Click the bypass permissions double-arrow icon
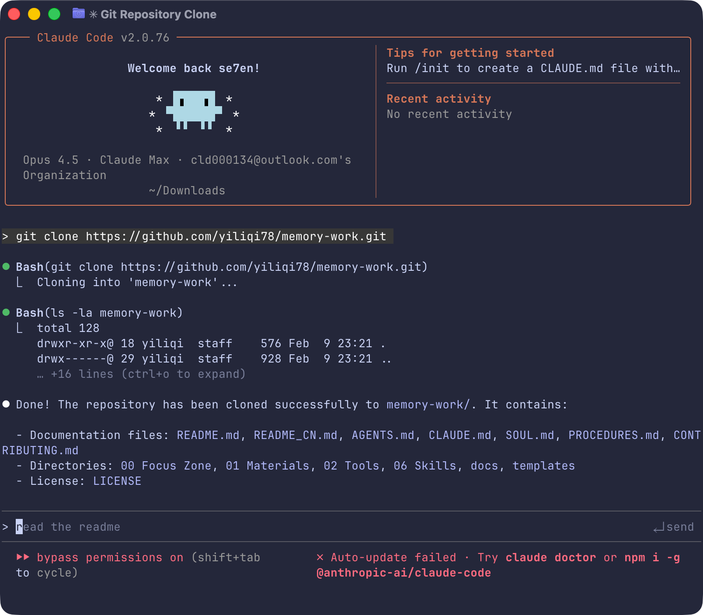This screenshot has width=703, height=615. coord(23,557)
